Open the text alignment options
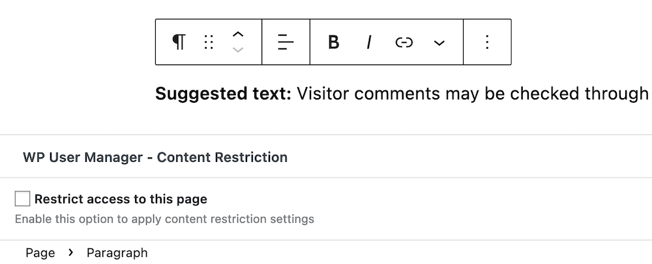Image resolution: width=652 pixels, height=264 pixels. 286,42
